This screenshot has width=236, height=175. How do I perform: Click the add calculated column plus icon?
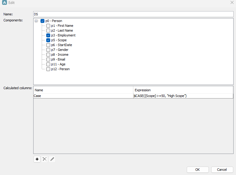[37, 159]
